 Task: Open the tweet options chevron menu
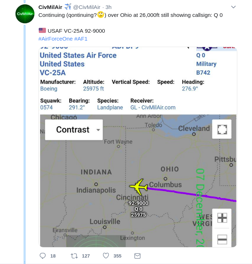[233, 7]
